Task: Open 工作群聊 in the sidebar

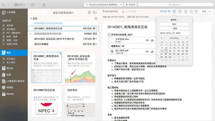Action: pyautogui.click(x=9, y=13)
